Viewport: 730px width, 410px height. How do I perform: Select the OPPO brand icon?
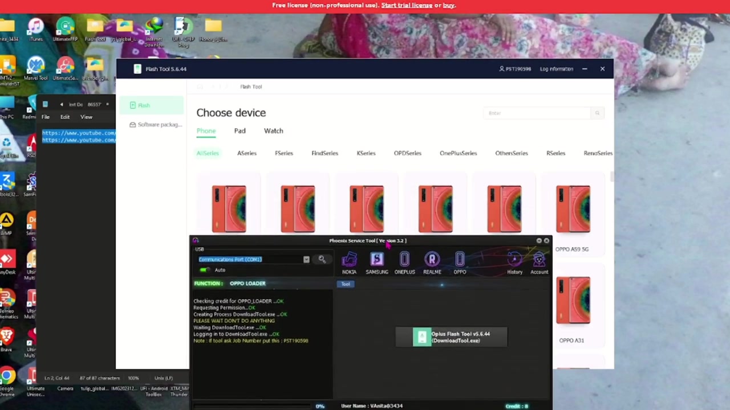point(460,264)
